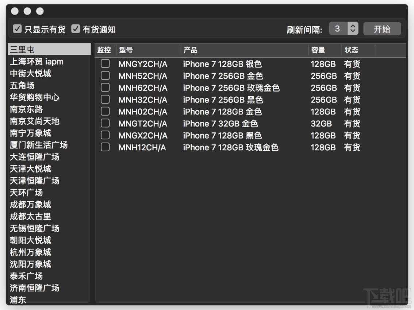Tick monitoring for MNH62CH/A 玫瑰金色
The height and width of the screenshot is (310, 414).
tap(105, 88)
